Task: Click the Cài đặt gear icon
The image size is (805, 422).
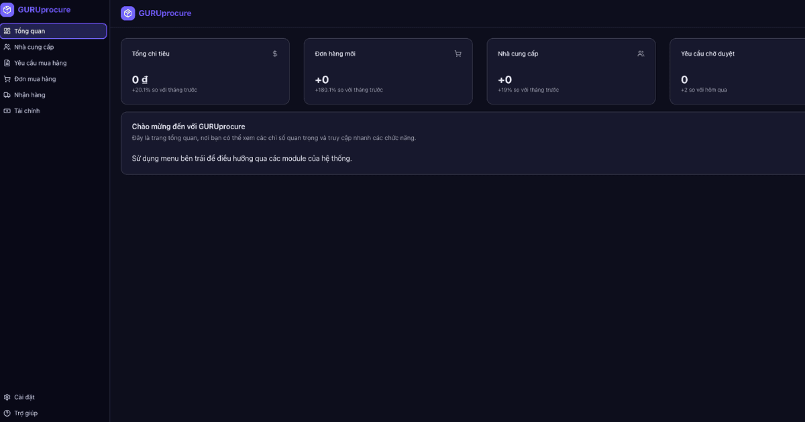Action: [x=7, y=397]
